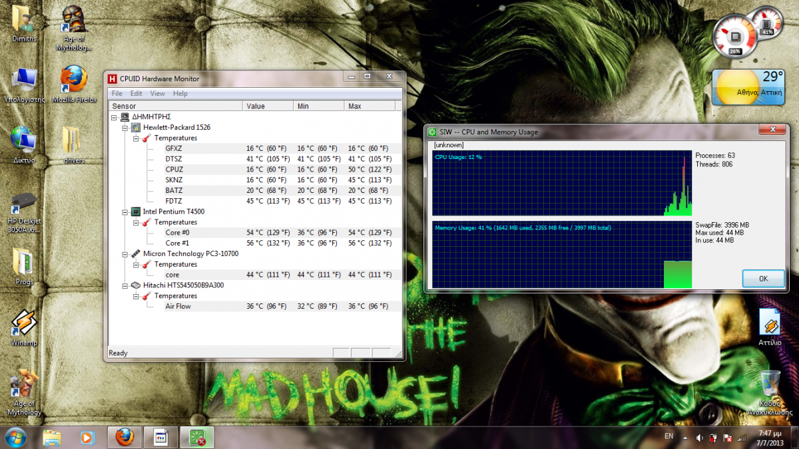
Task: Collapse Temperatures under Intel Pentium T4500
Action: tap(136, 222)
